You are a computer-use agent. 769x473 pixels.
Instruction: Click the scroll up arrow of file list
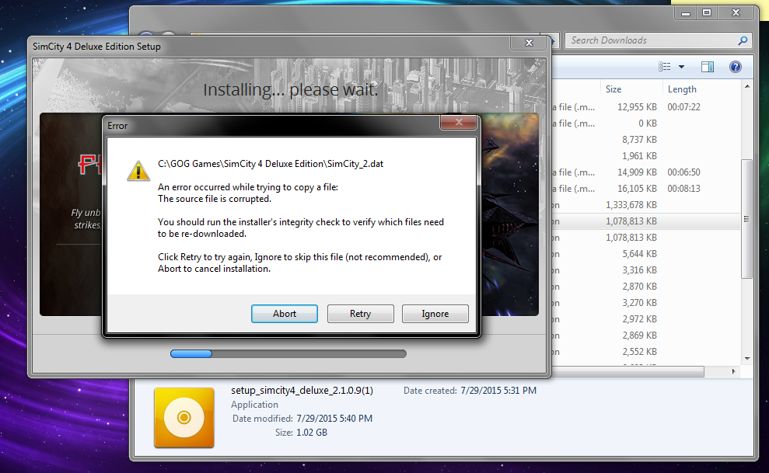coord(747,87)
